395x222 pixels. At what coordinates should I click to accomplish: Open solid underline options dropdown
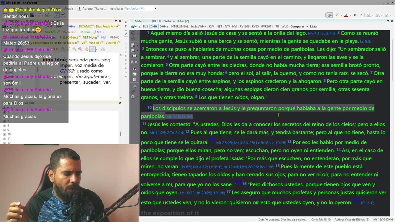[x=373, y=15]
